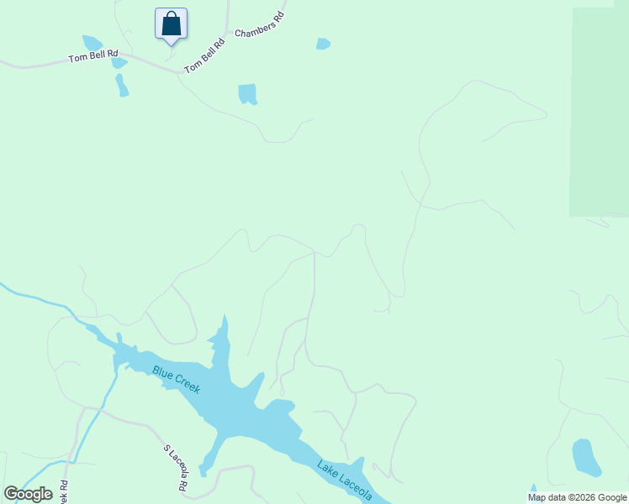Click the pond above the left Tom Bell Rd label
The height and width of the screenshot is (504, 629).
click(92, 43)
